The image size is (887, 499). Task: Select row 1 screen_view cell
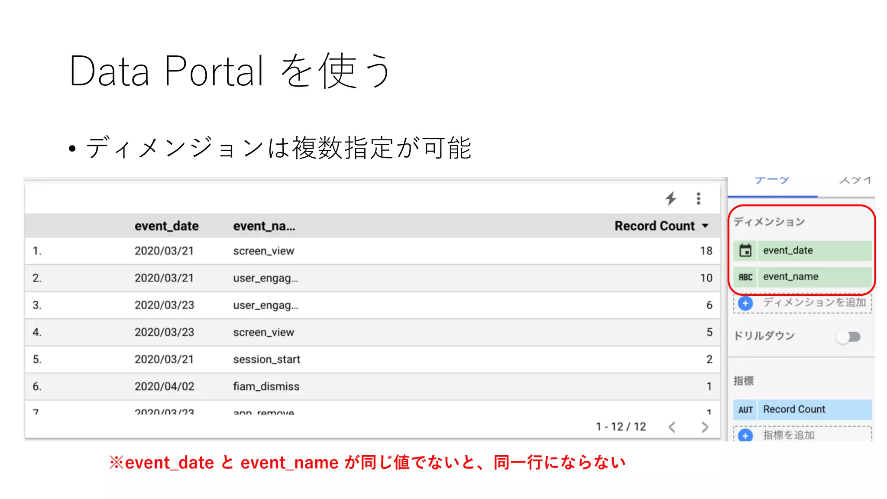(x=263, y=251)
